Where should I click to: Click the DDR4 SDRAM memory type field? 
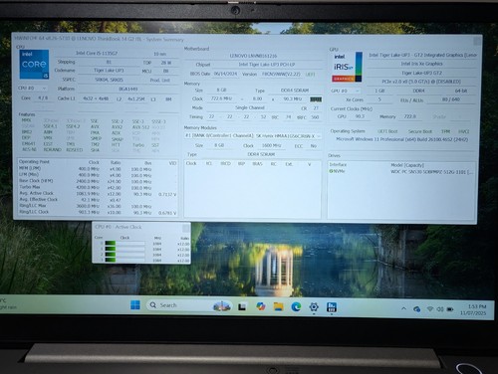click(295, 91)
